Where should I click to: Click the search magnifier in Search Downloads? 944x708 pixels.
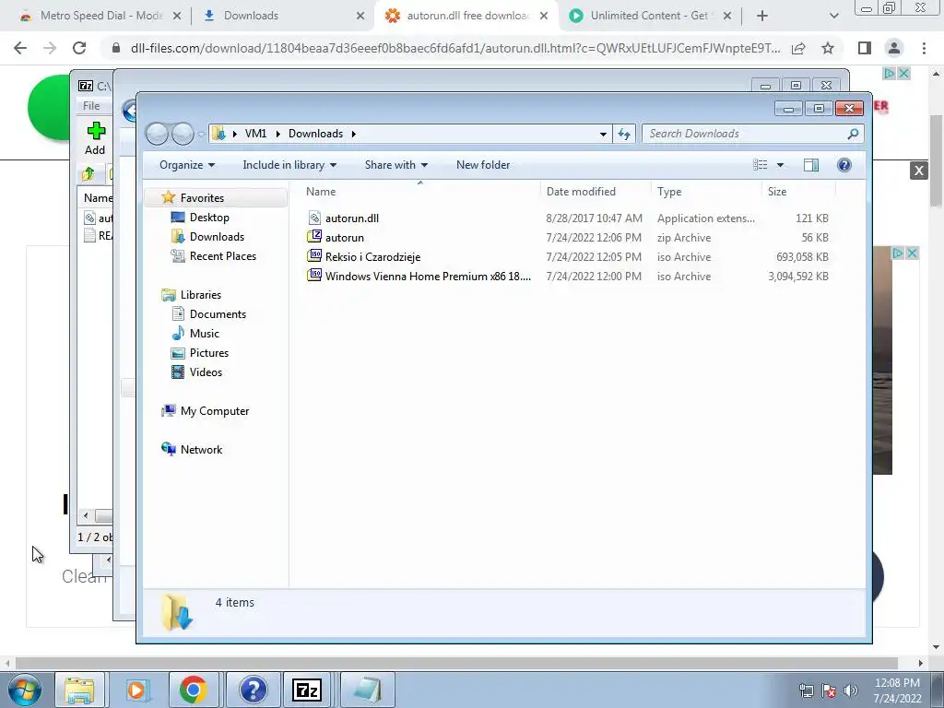(x=853, y=134)
